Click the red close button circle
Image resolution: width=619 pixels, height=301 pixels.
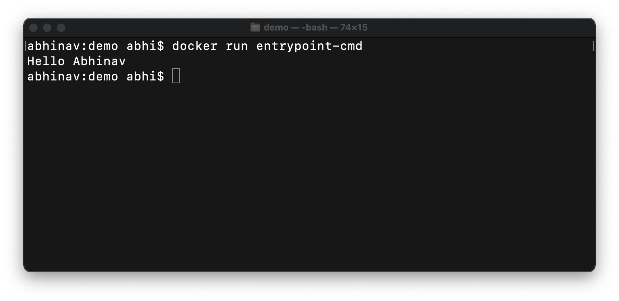pyautogui.click(x=34, y=27)
